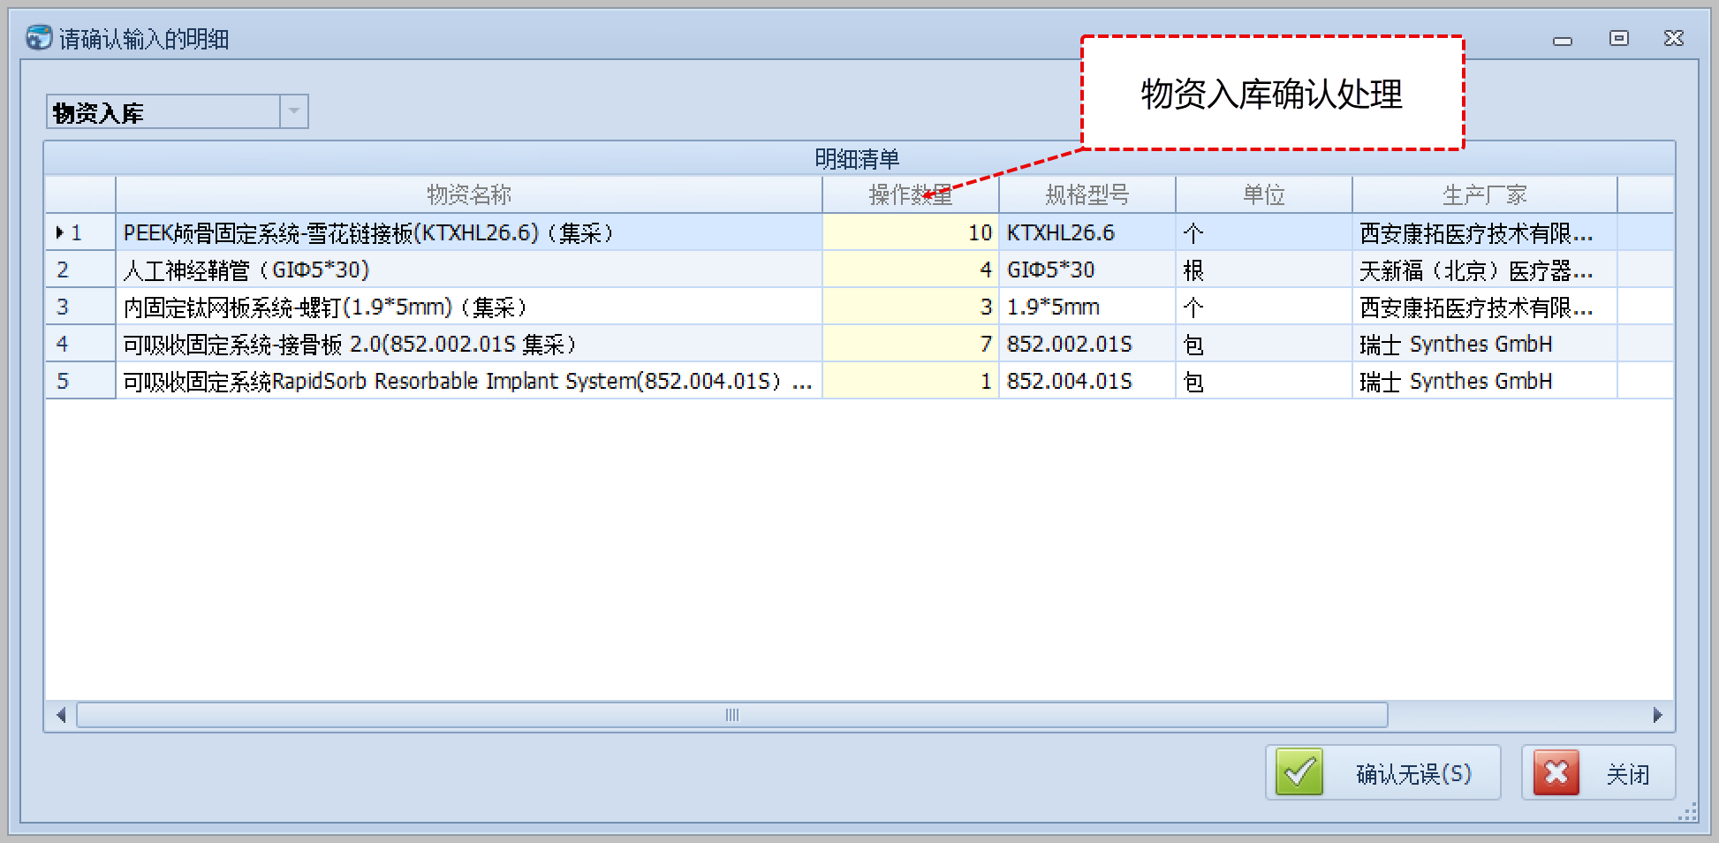Click the KTXHL26.6 specification cell
Screen dimensions: 1719x843
1087,232
